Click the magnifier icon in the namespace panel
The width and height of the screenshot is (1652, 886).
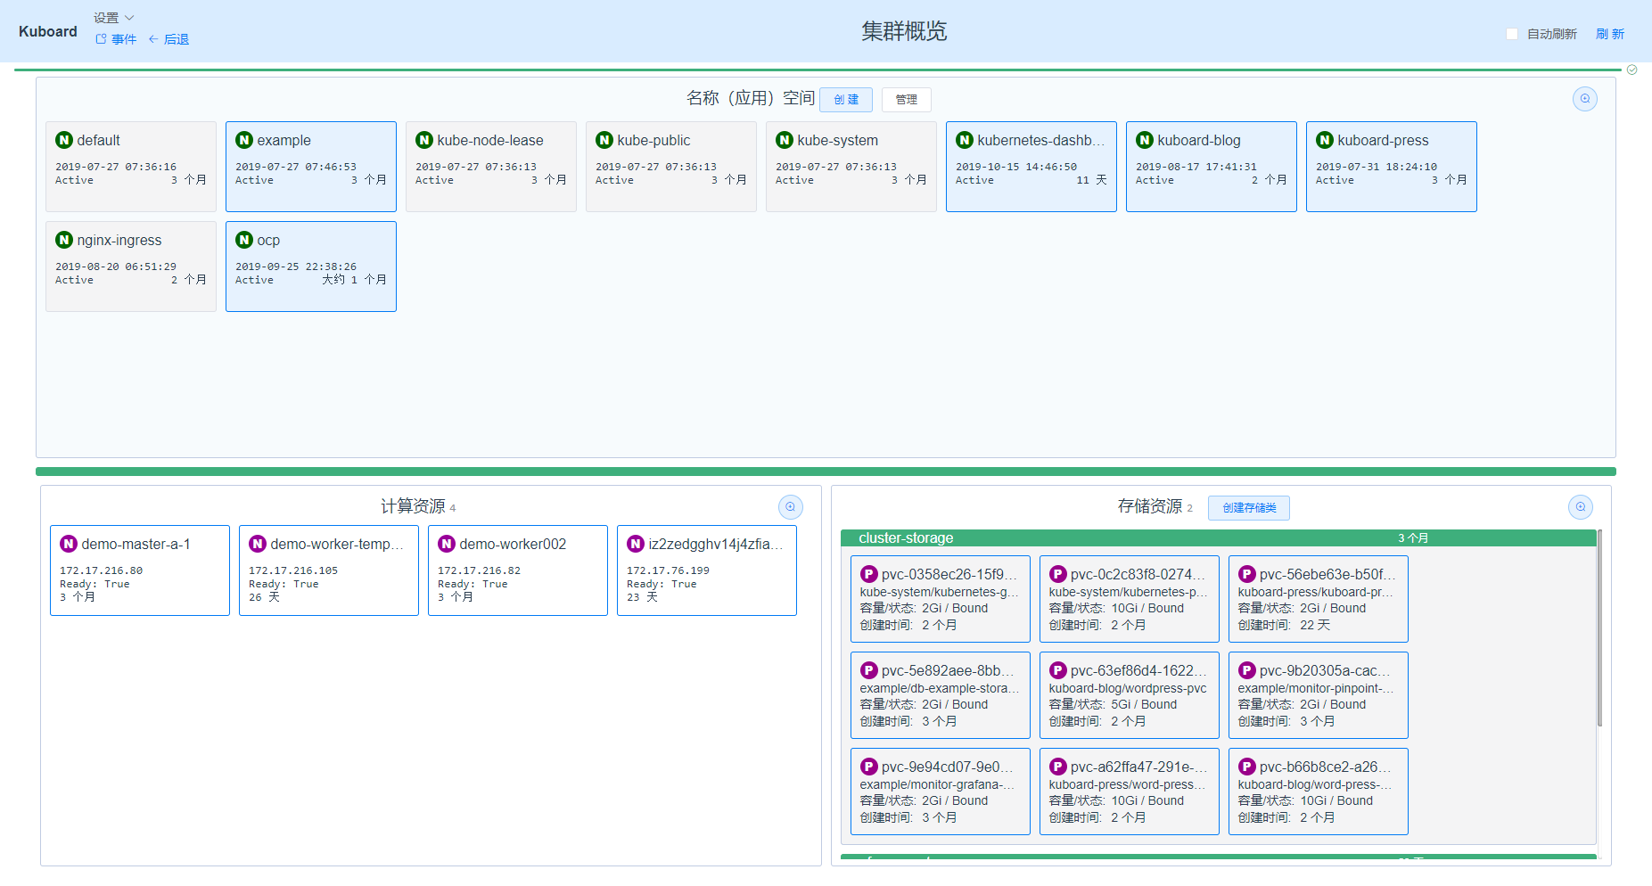pyautogui.click(x=1584, y=99)
